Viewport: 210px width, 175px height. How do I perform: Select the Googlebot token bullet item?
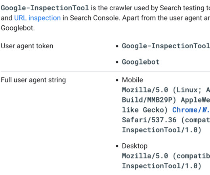click(x=141, y=62)
